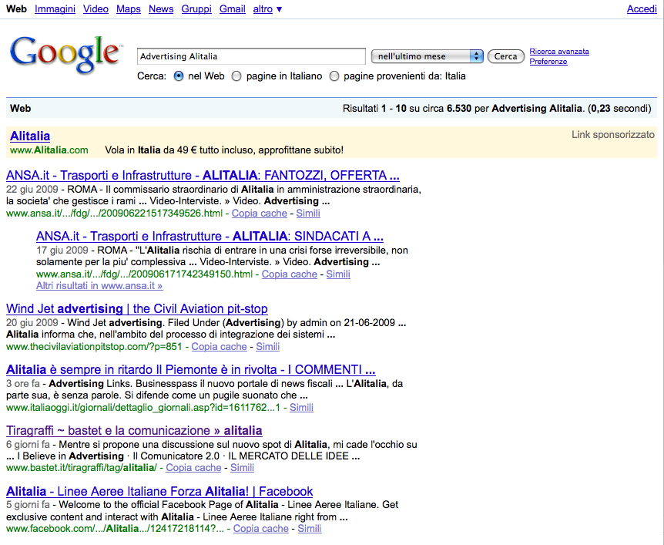Open 'Simili' for the italiaoggi.it result
664x545 pixels.
(301, 408)
